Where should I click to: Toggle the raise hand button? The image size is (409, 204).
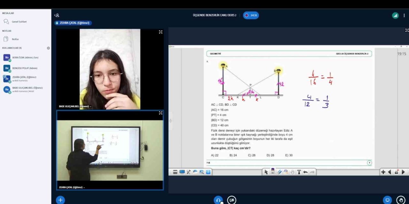pos(401,200)
